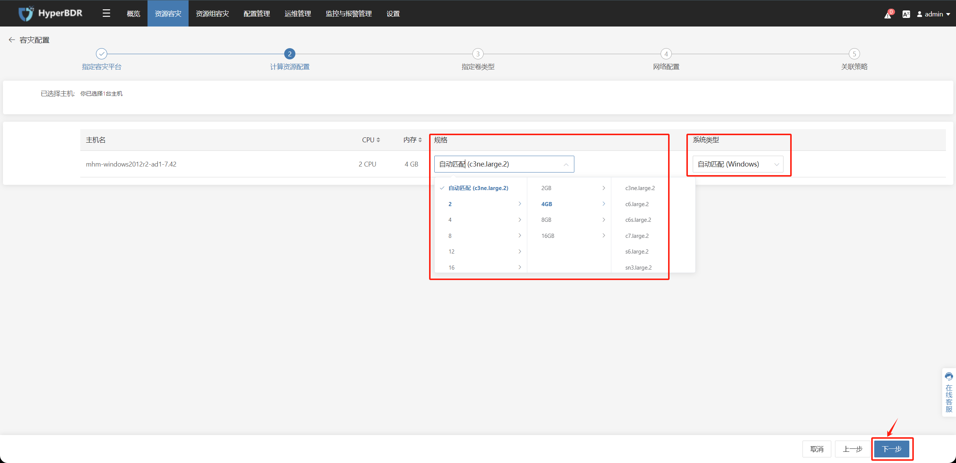
Task: Click the 2 CPU cell
Action: click(x=367, y=164)
